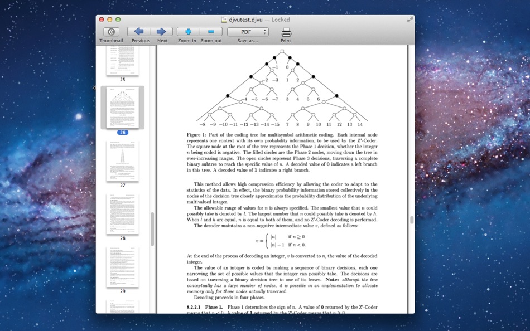Click the 'Print' toolbar label
The width and height of the screenshot is (530, 331).
click(286, 41)
